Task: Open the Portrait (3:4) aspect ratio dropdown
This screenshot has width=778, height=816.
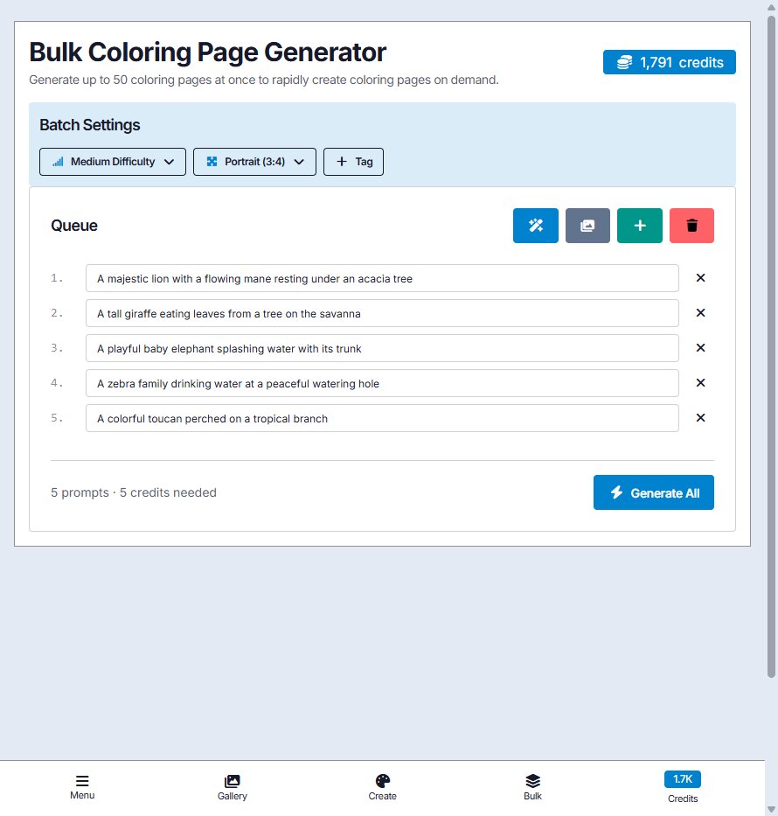Action: point(254,161)
